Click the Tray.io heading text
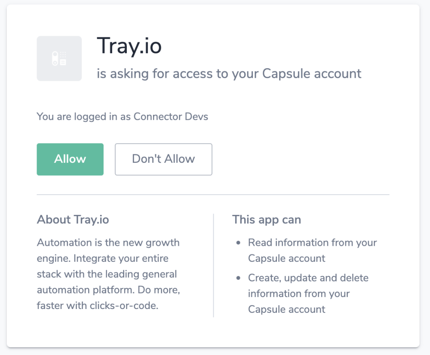The image size is (430, 355). [129, 46]
